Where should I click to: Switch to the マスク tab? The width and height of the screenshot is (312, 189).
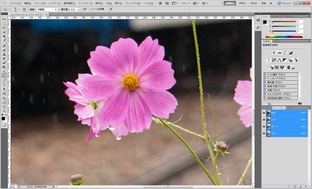pos(277,41)
